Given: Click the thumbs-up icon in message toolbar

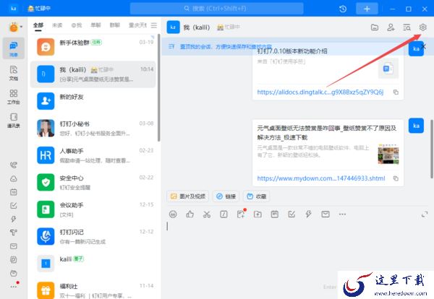Looking at the screenshot, I should click(x=190, y=214).
